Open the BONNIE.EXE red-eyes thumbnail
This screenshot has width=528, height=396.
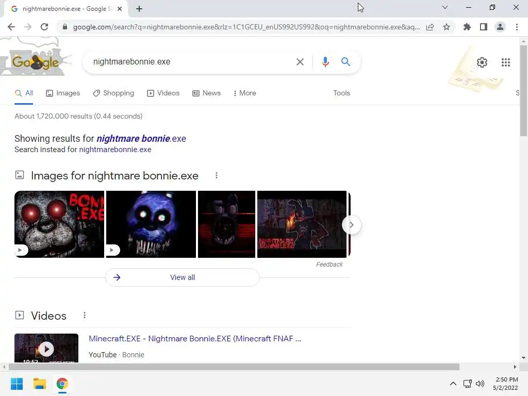click(x=59, y=224)
